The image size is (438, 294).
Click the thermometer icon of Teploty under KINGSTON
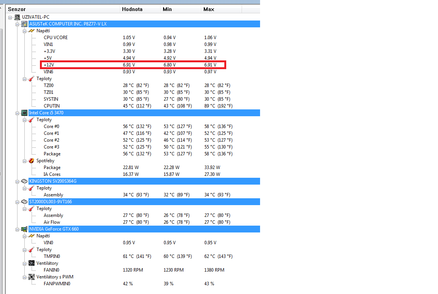click(x=32, y=188)
